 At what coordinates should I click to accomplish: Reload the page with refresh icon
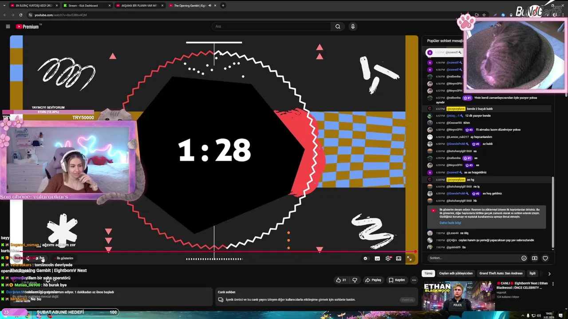(x=22, y=15)
